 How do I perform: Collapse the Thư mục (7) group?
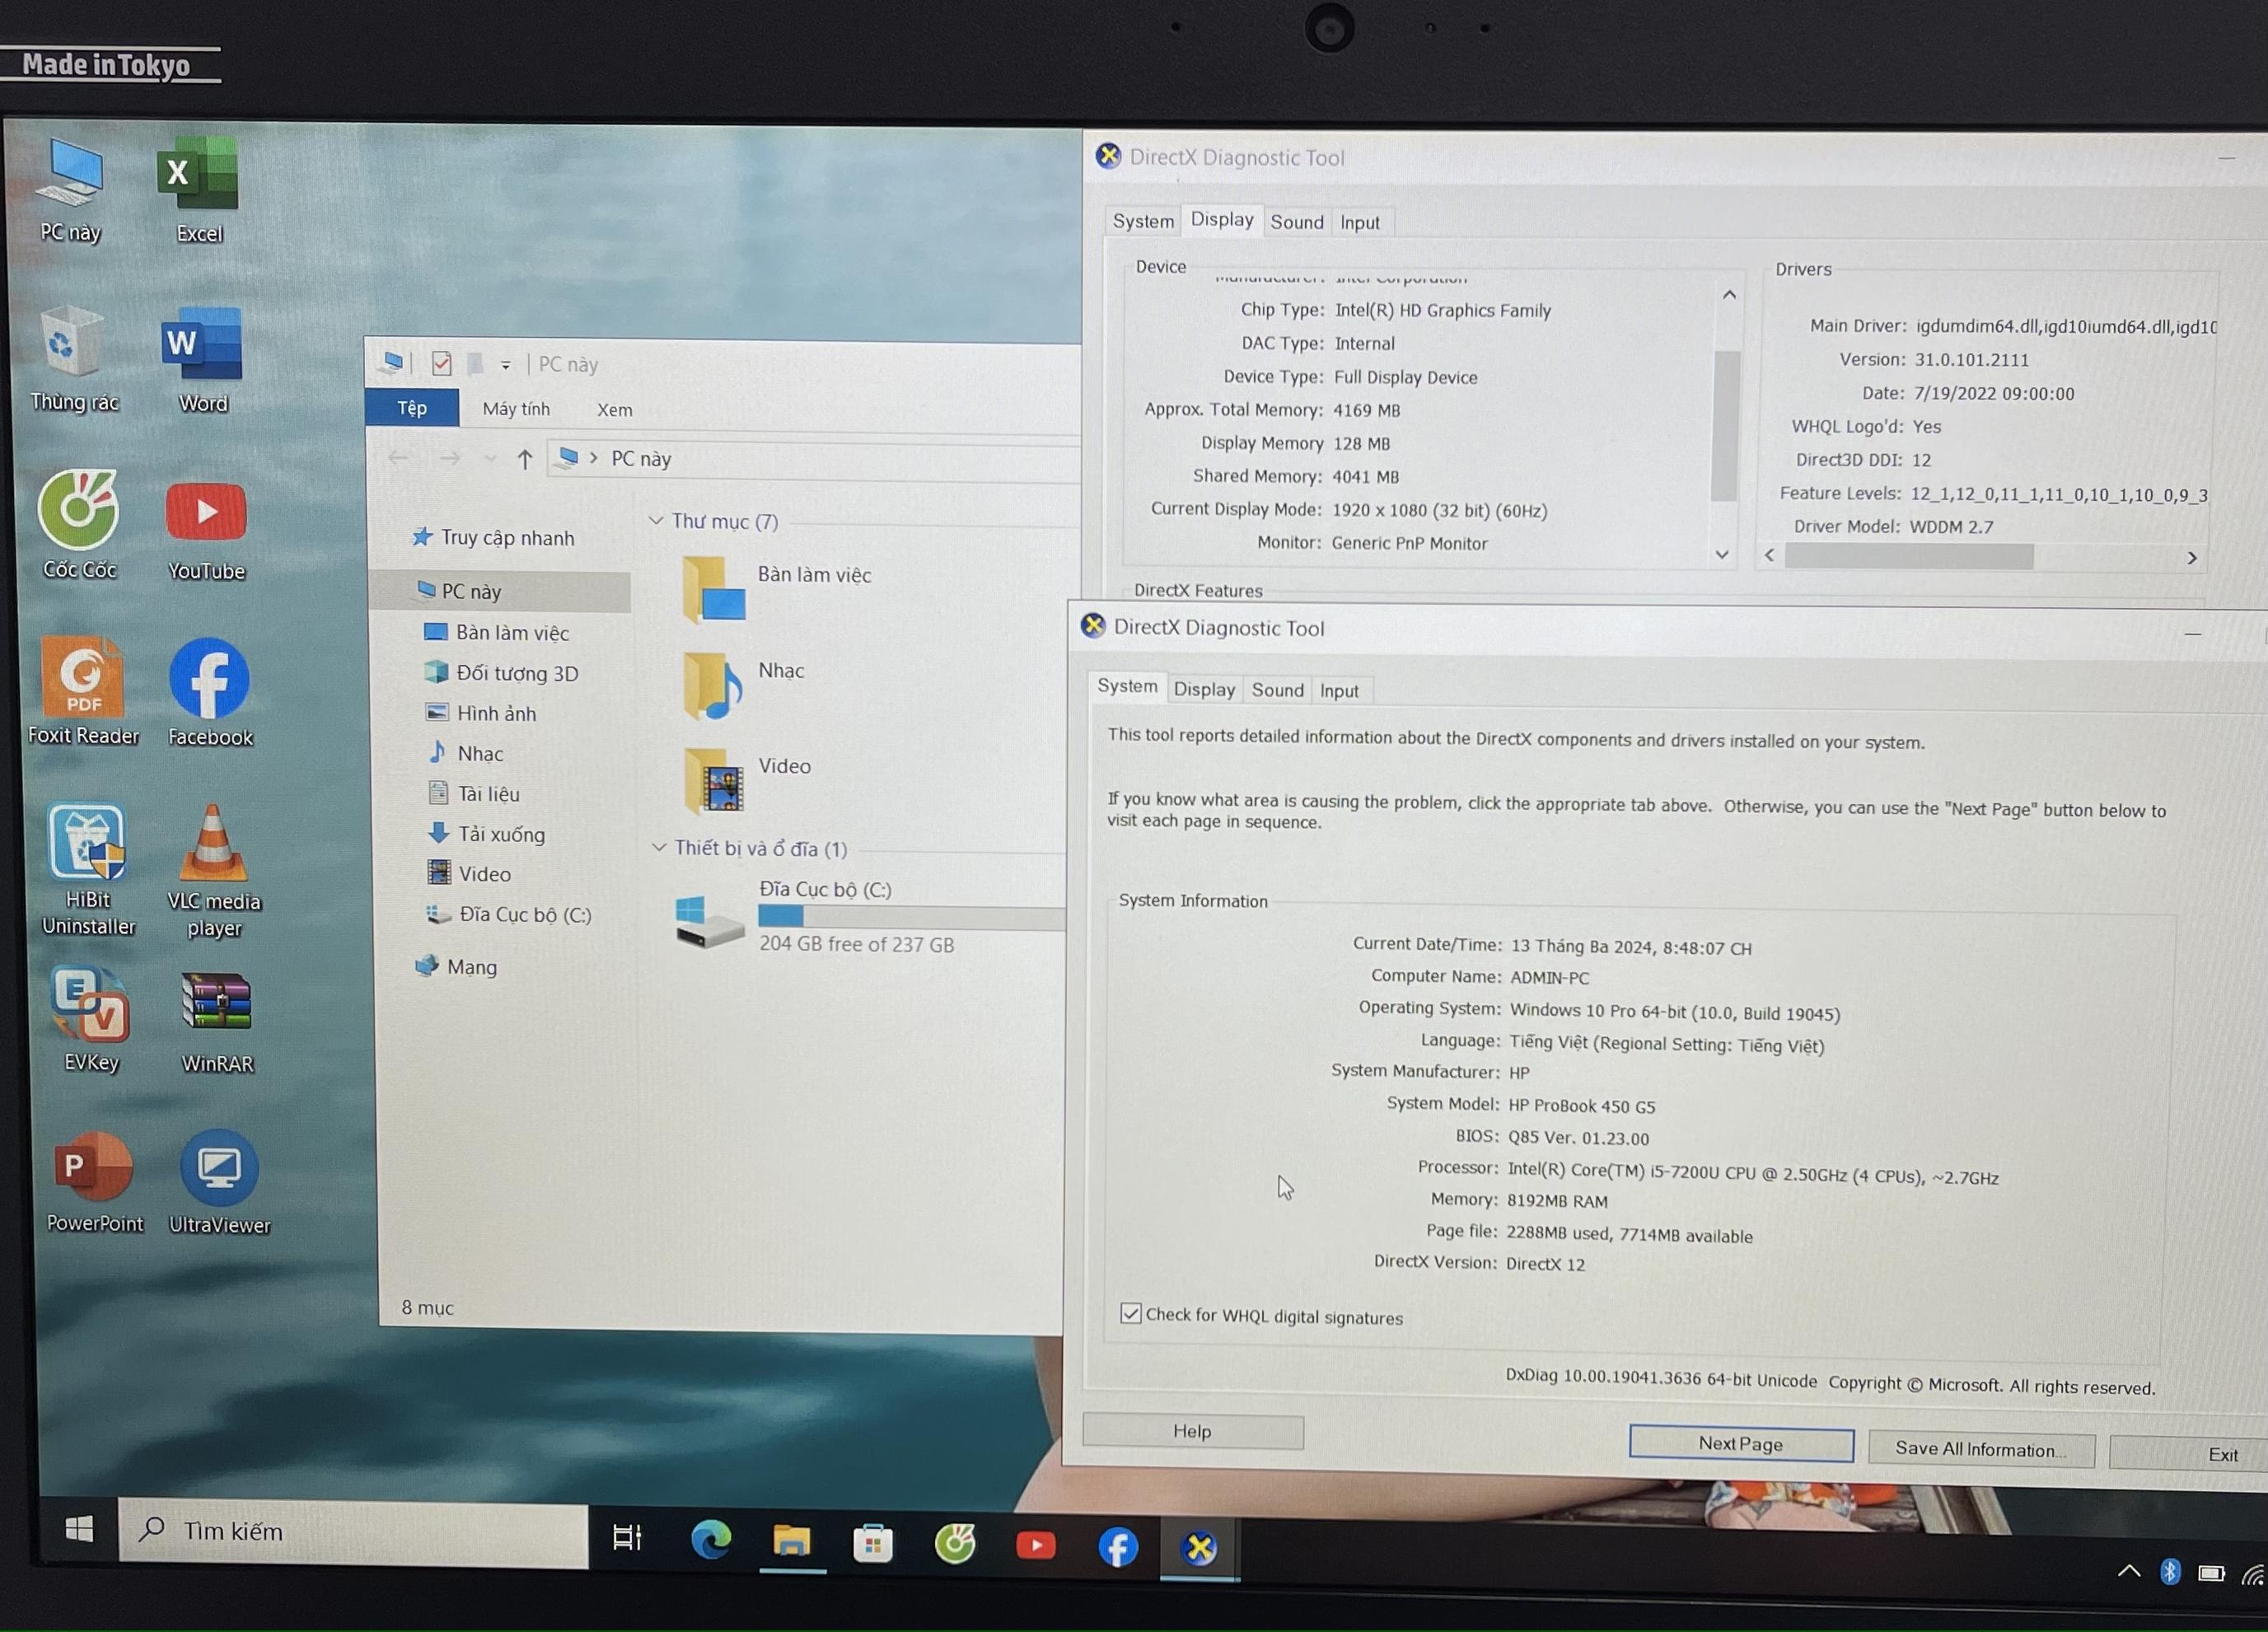tap(656, 520)
